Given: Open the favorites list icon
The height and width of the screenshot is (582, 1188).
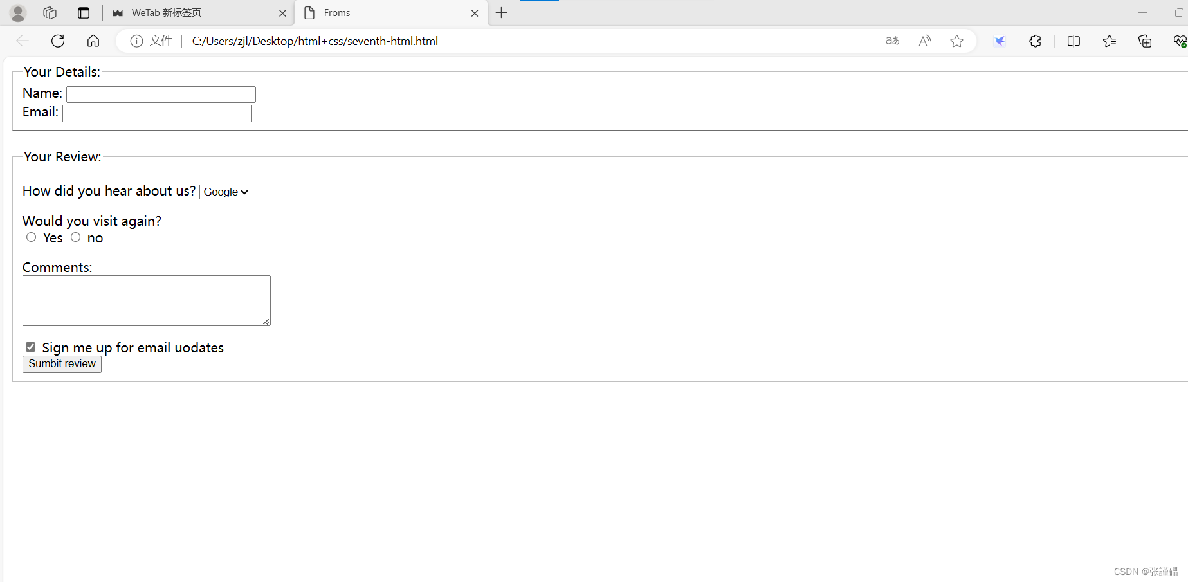Looking at the screenshot, I should point(1110,41).
